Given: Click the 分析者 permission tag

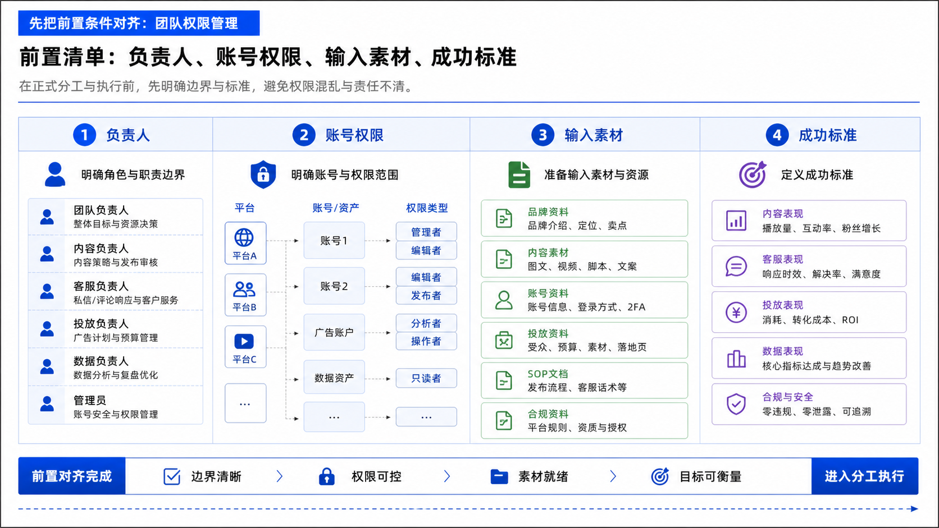Looking at the screenshot, I should coord(426,323).
